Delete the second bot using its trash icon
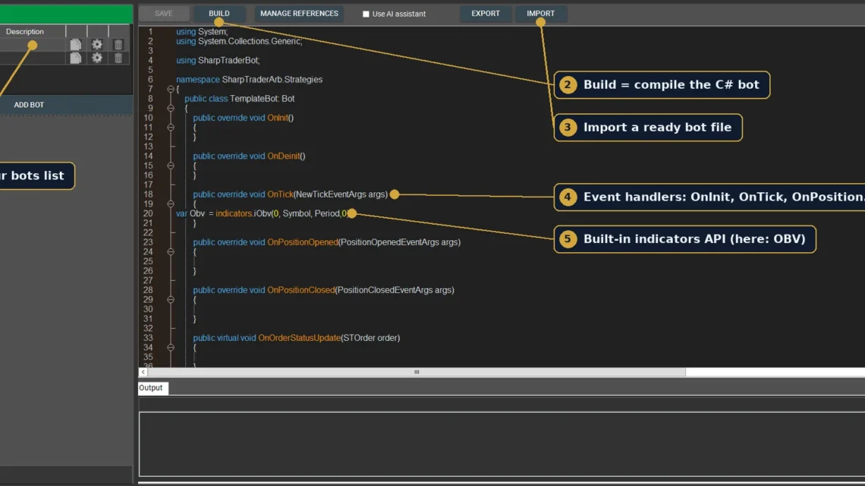The image size is (865, 486). click(x=118, y=58)
